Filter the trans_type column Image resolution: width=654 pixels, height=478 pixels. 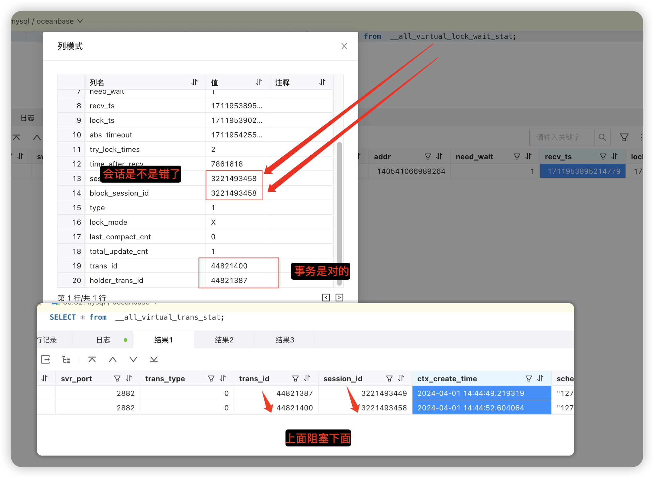(x=211, y=378)
